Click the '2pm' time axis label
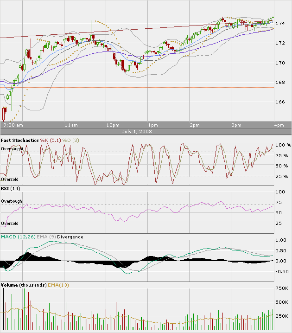Viewport: 292px width, 333px height. tap(195, 125)
